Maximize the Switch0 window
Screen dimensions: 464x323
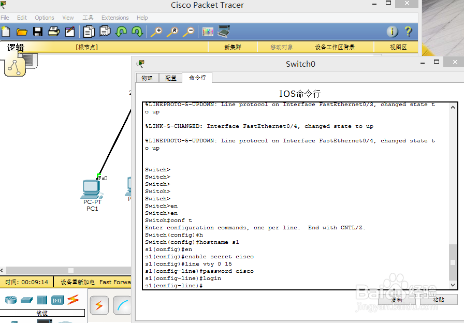pyautogui.click(x=437, y=62)
